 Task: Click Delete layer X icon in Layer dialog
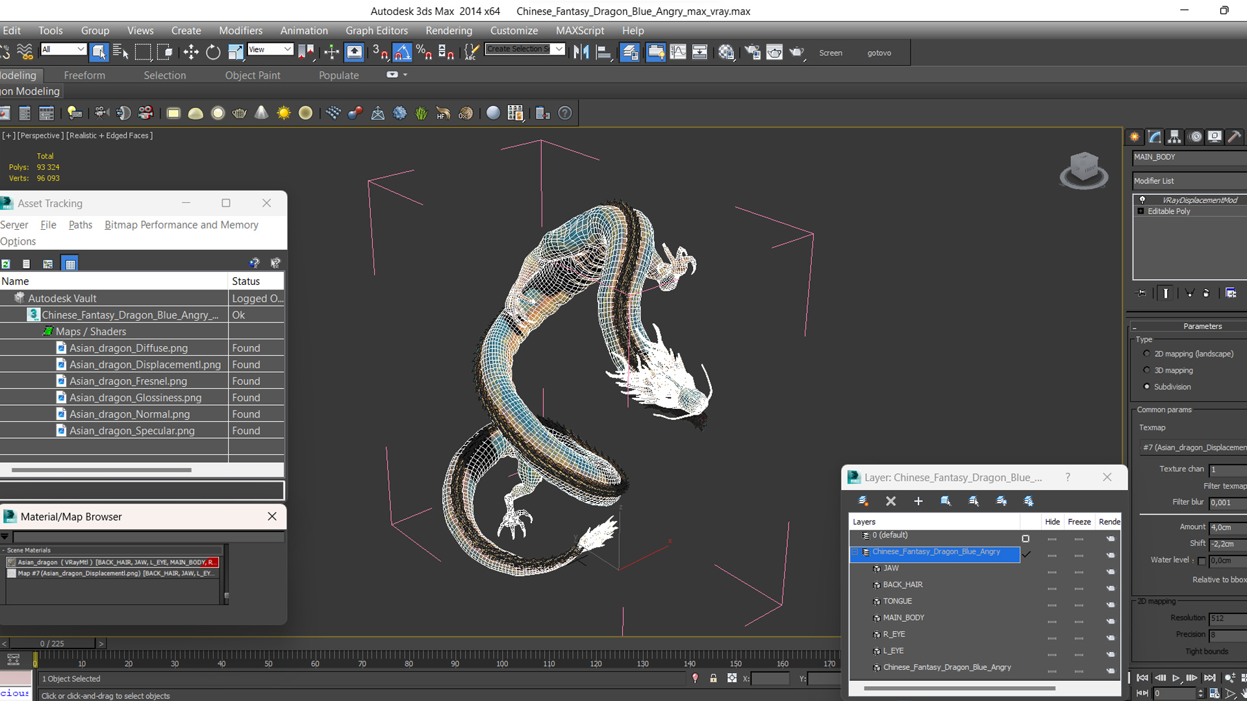(x=890, y=501)
